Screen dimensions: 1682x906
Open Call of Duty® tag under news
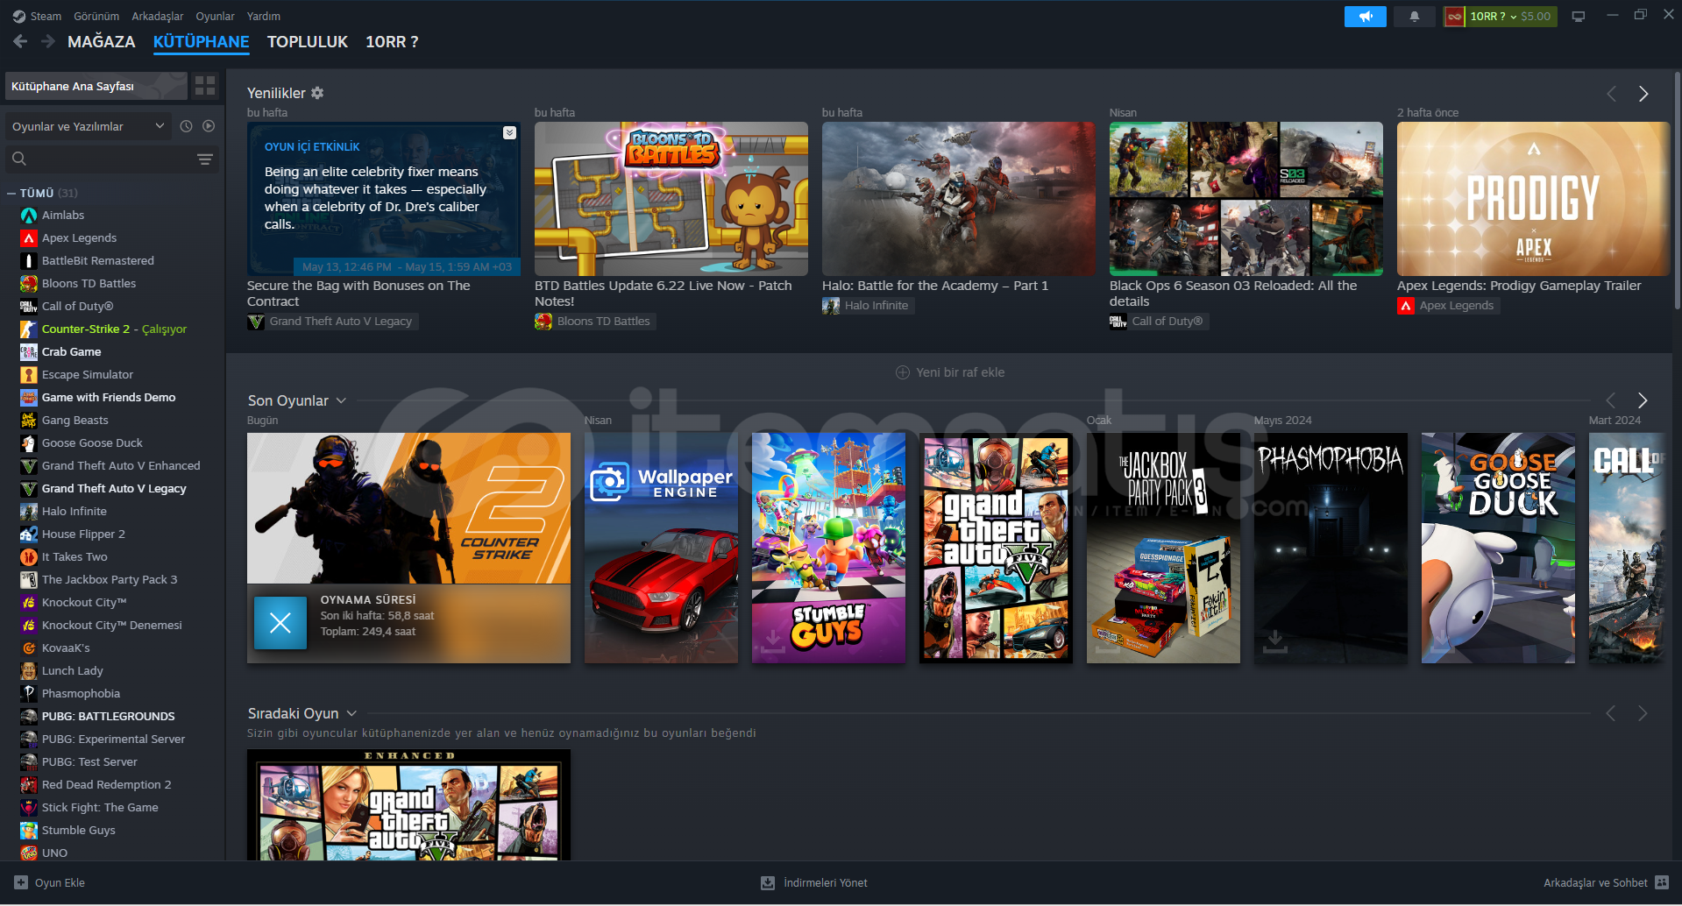(1159, 322)
